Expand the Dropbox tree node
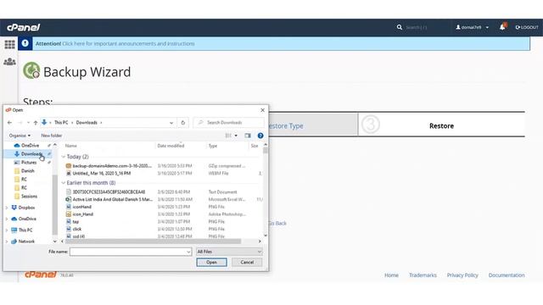Image resolution: width=543 pixels, height=305 pixels. click(x=7, y=208)
